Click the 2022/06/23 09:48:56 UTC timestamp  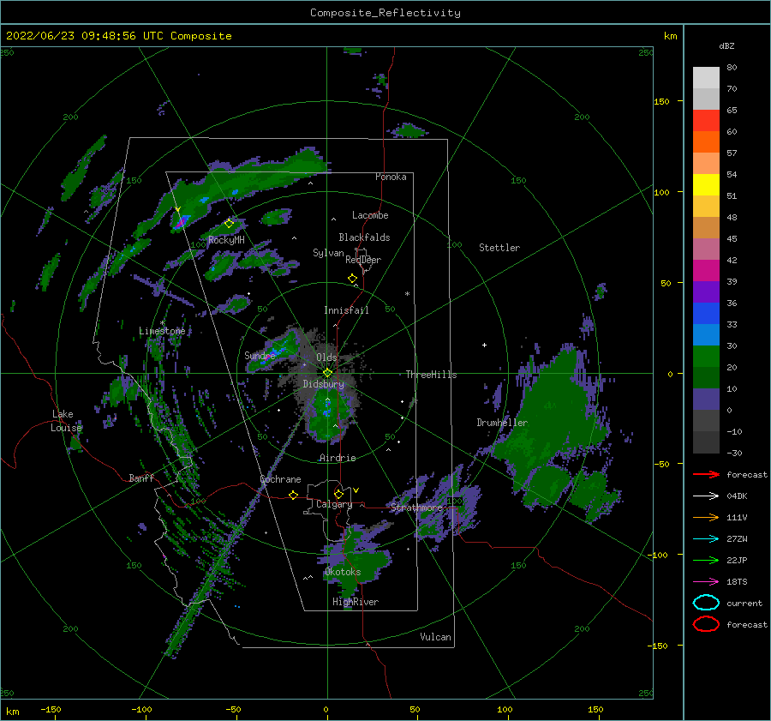75,36
